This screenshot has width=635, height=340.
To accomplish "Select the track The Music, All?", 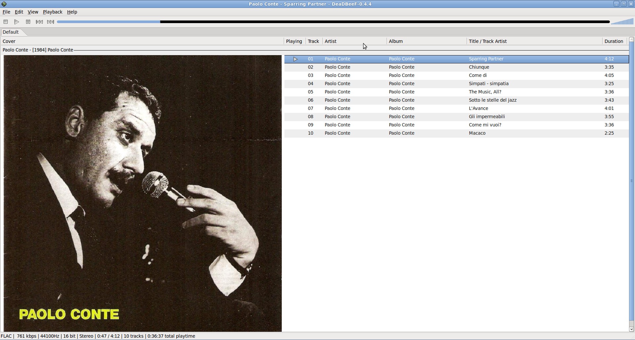I will pos(456,92).
